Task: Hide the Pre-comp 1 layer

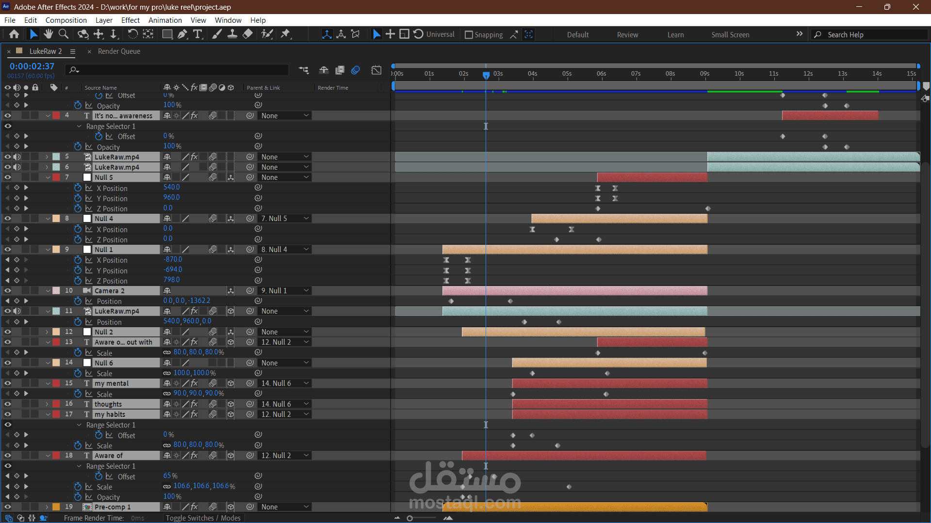Action: coord(8,507)
